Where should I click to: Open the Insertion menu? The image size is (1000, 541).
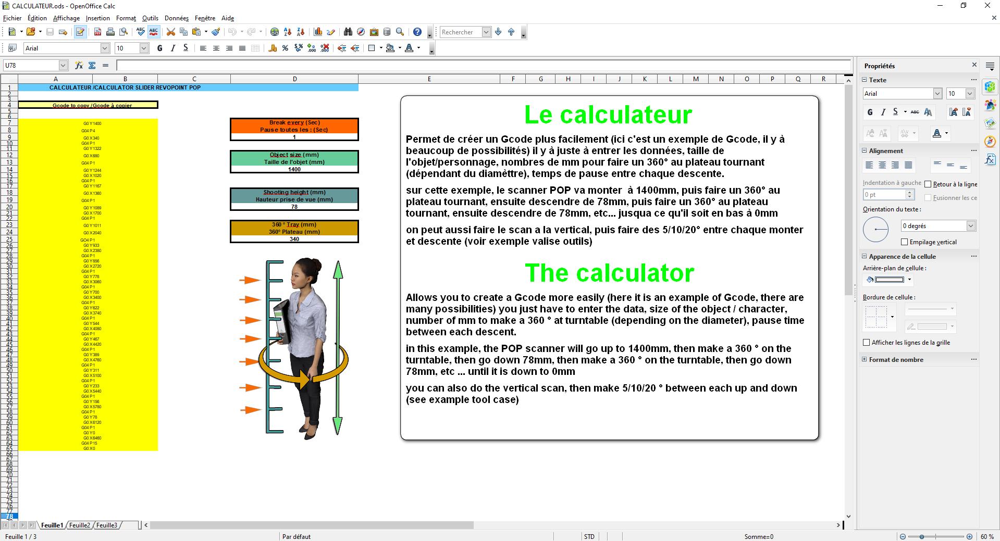[98, 18]
